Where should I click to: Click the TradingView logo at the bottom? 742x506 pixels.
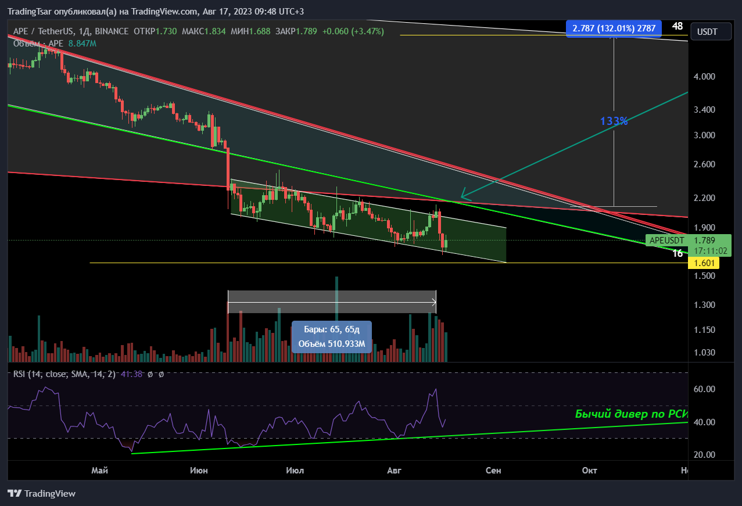[41, 494]
